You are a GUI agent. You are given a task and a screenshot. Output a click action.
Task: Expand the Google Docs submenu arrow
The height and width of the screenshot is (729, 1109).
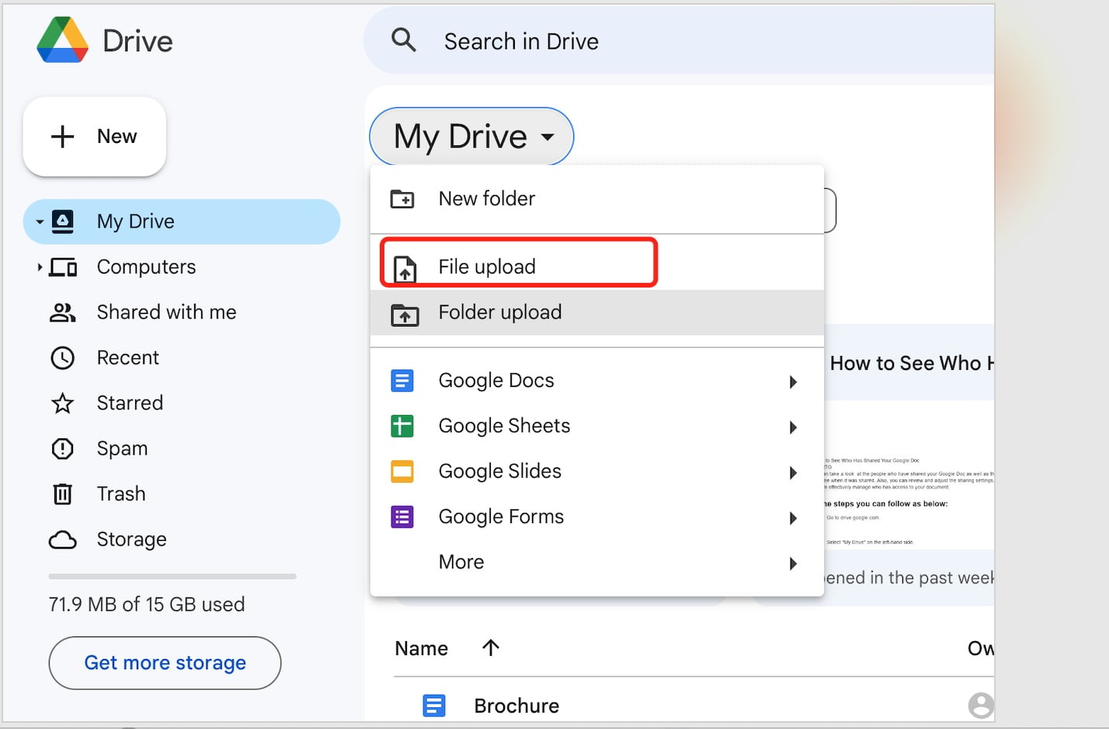[793, 382]
